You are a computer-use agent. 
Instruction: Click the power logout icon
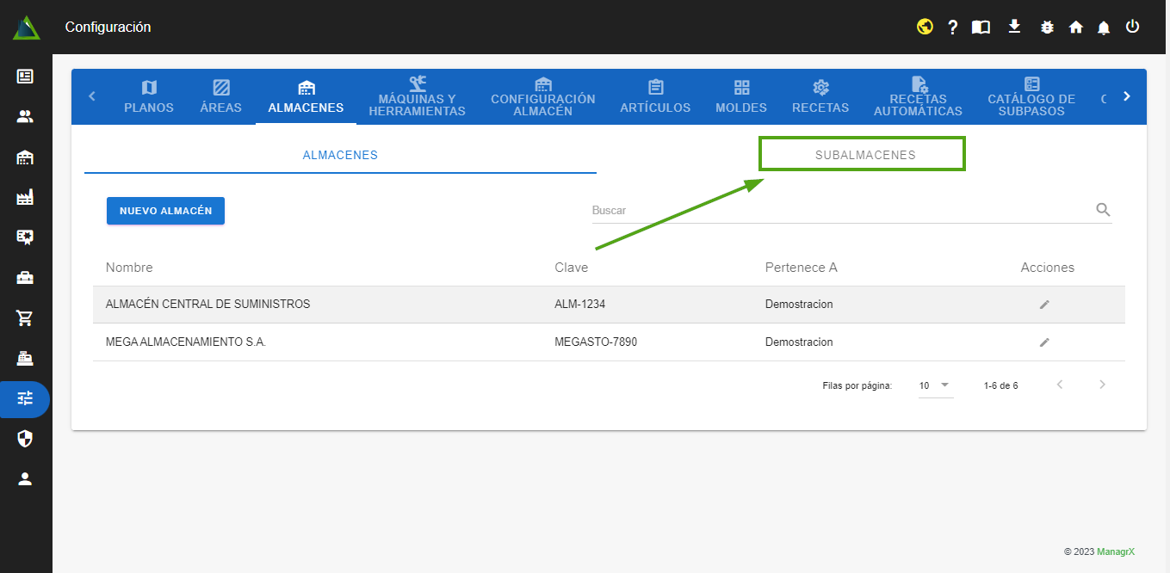[1133, 27]
